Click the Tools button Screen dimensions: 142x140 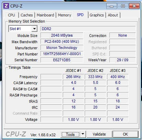pos(70,134)
